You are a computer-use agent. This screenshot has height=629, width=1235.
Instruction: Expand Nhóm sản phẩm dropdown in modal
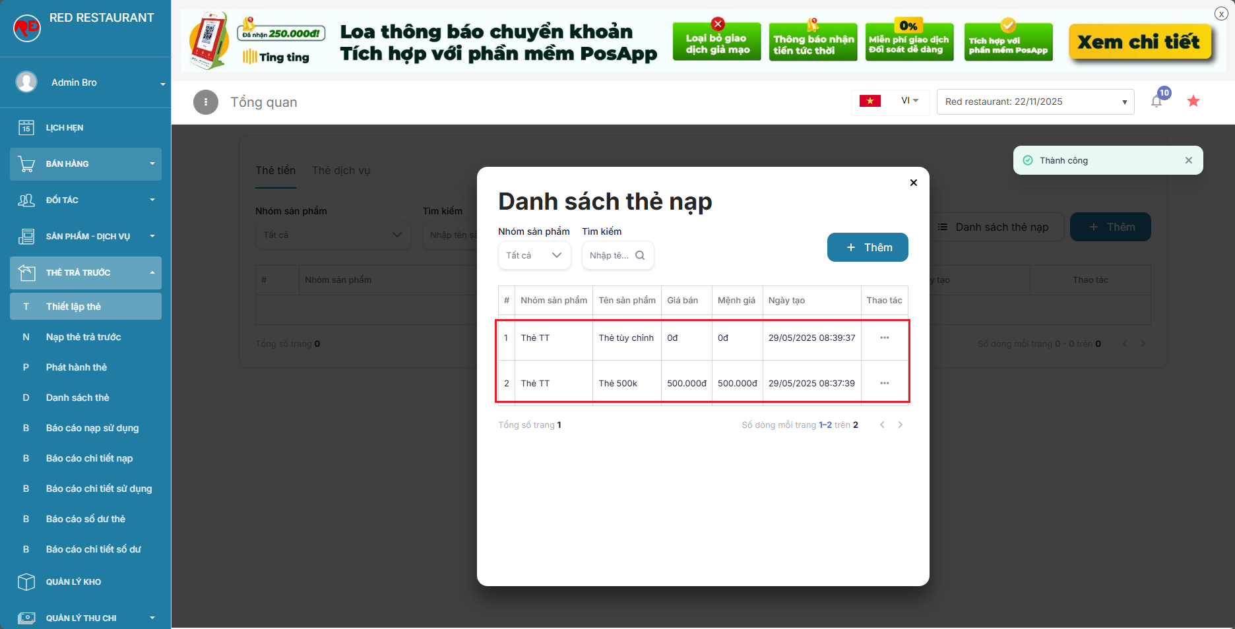[534, 255]
